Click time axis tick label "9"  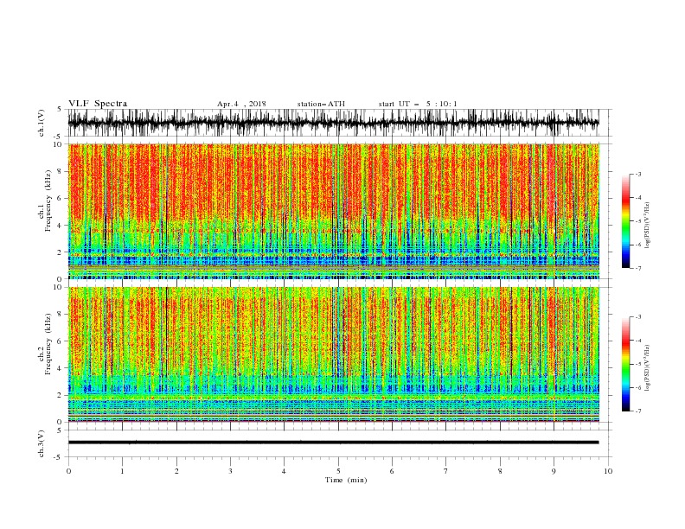point(554,471)
